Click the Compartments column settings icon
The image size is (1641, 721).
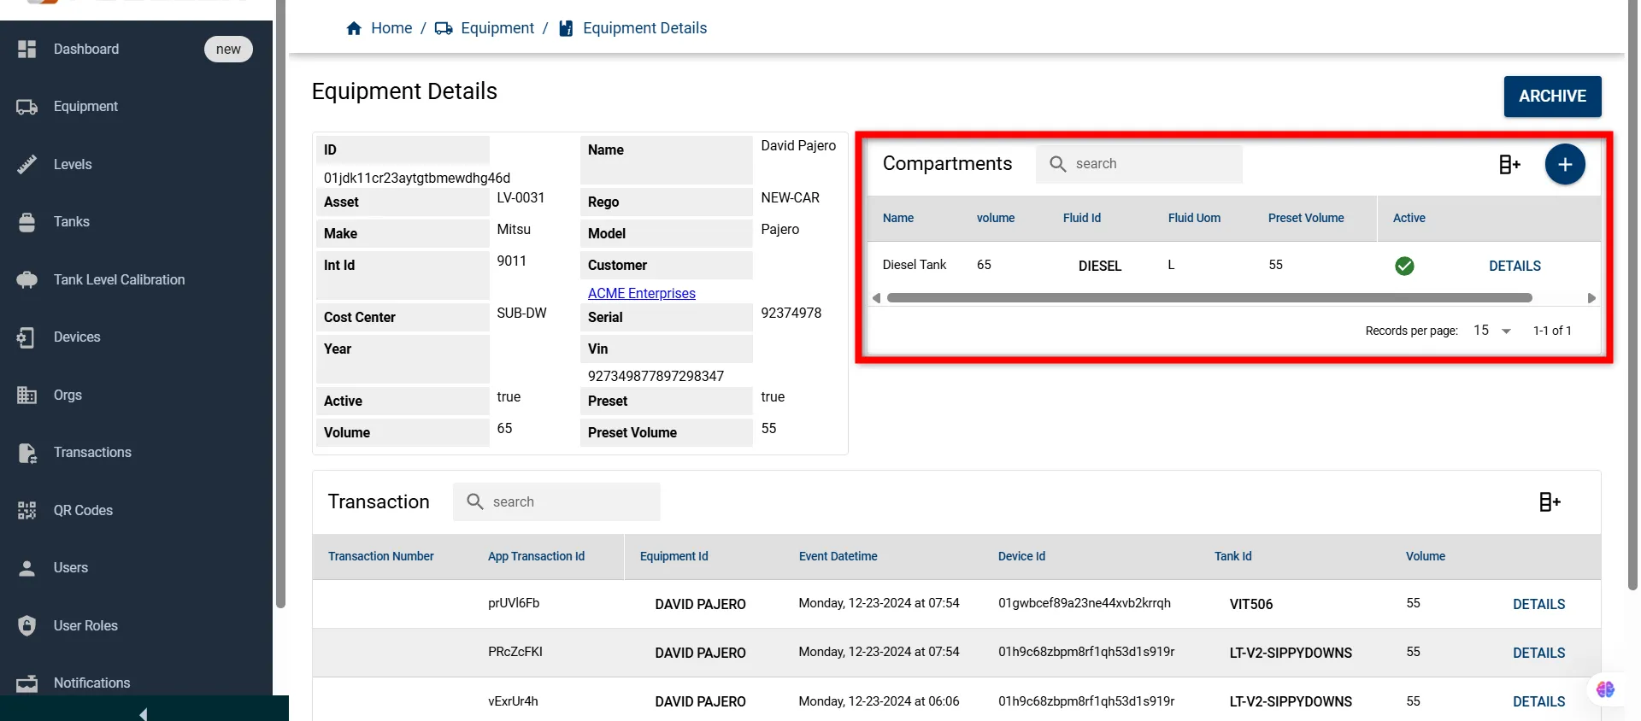[1509, 164]
